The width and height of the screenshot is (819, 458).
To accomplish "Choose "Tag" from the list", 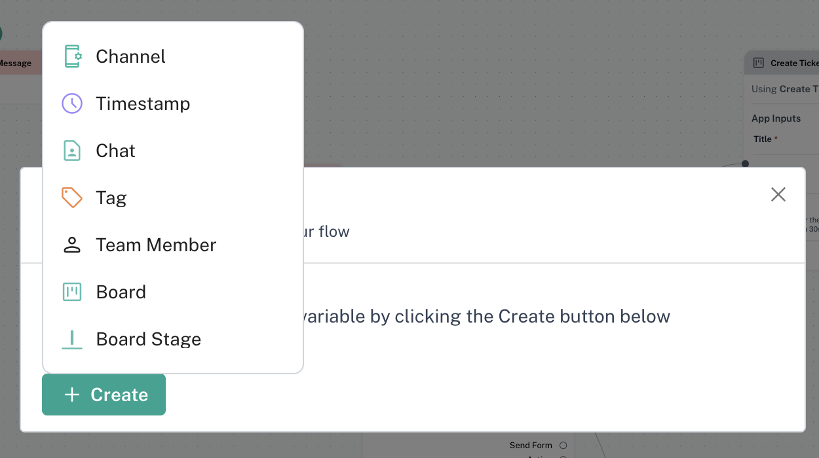I will [x=111, y=198].
